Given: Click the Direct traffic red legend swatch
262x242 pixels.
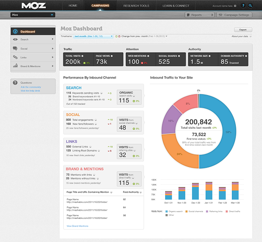Looking at the screenshot, I should tap(227, 211).
